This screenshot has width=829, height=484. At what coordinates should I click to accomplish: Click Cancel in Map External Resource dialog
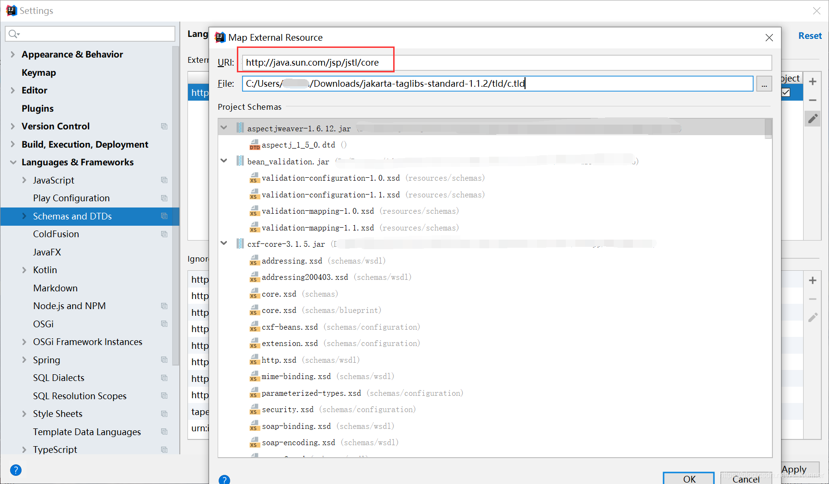[x=746, y=478]
